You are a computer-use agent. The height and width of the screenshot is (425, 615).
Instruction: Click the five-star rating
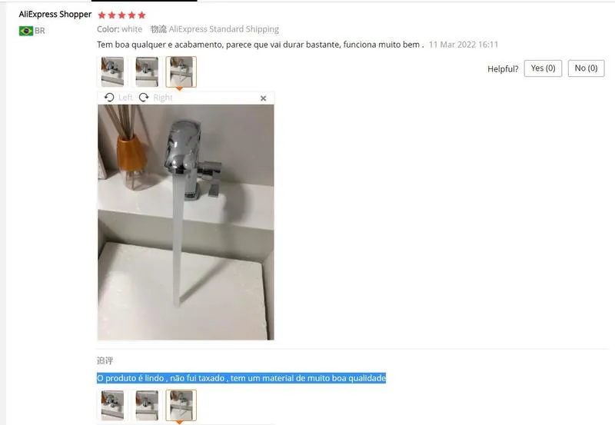[x=122, y=15]
